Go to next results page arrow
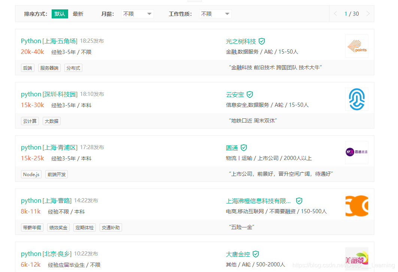The width and height of the screenshot is (398, 272). tap(368, 14)
